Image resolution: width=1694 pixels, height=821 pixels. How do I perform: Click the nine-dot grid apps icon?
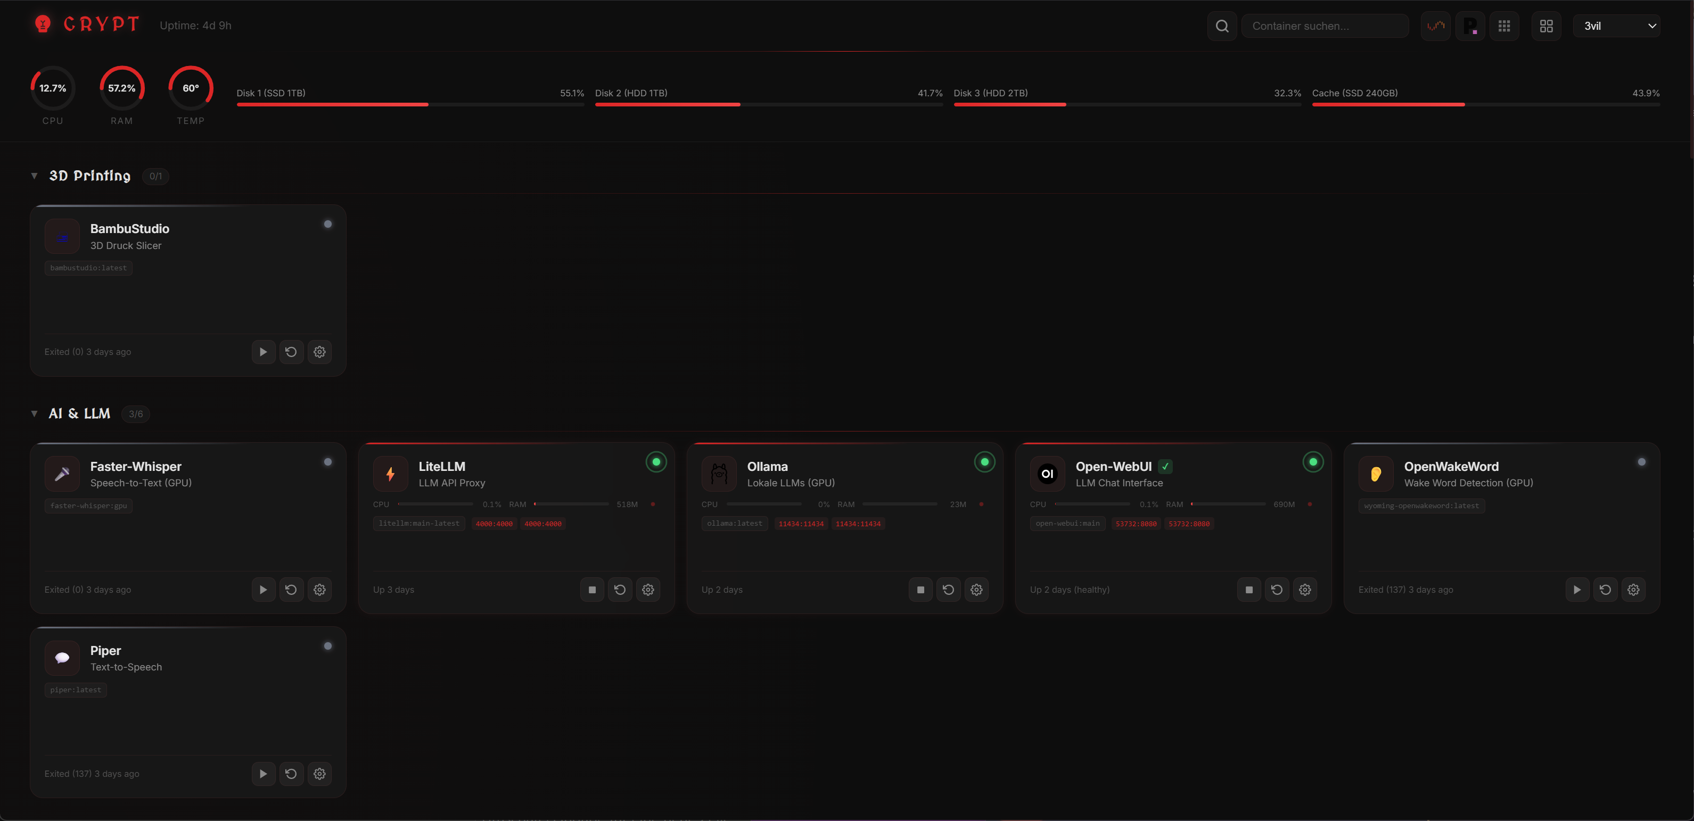coord(1504,26)
